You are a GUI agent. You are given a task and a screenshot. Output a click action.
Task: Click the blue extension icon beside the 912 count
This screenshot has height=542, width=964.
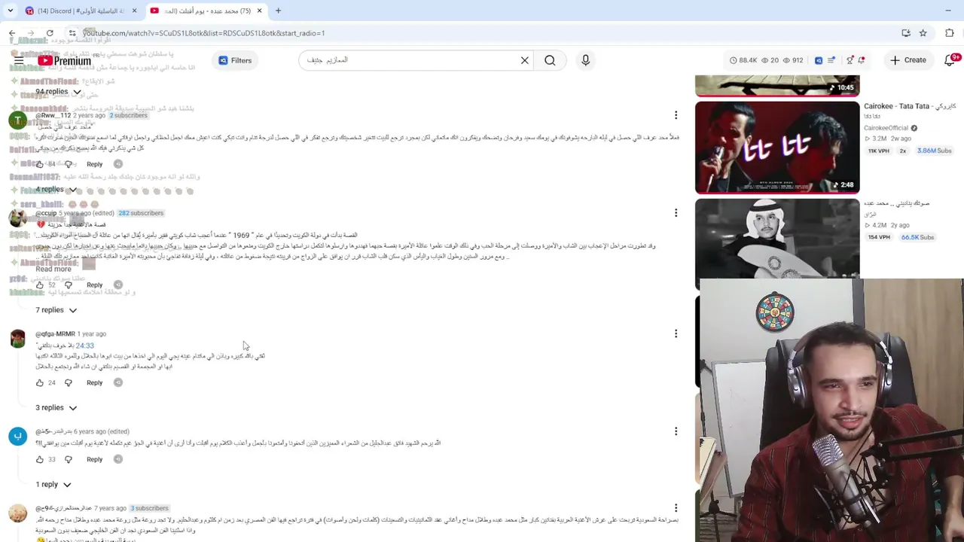click(819, 60)
